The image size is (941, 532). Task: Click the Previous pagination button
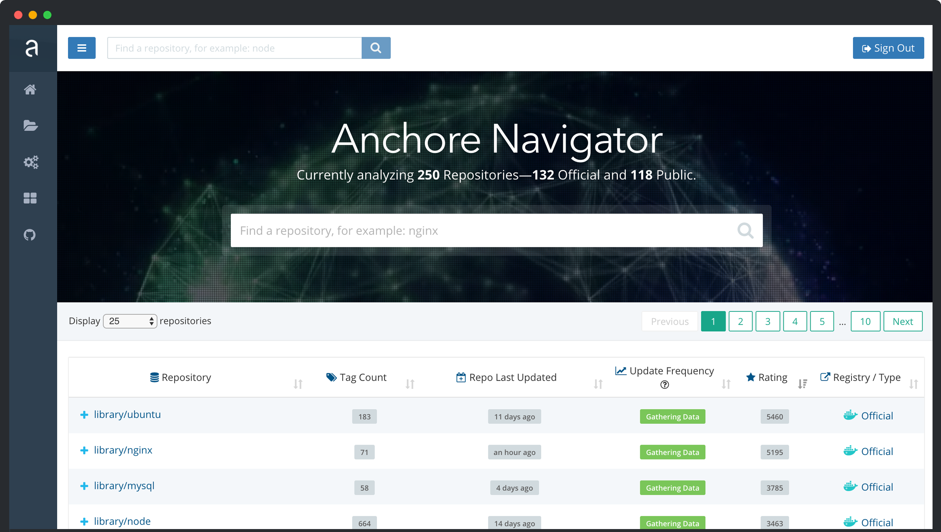[670, 321]
